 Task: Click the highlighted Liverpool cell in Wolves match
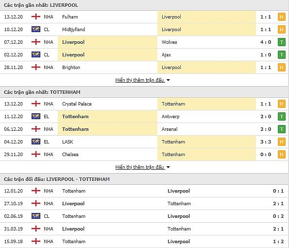coord(107,42)
